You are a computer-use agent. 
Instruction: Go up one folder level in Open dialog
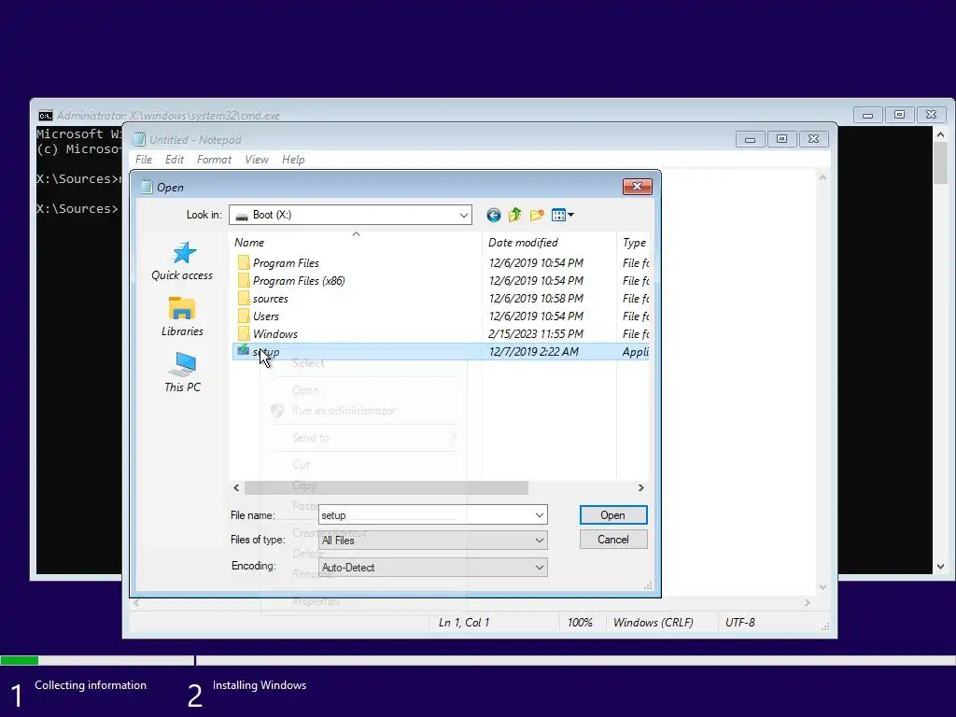point(515,215)
